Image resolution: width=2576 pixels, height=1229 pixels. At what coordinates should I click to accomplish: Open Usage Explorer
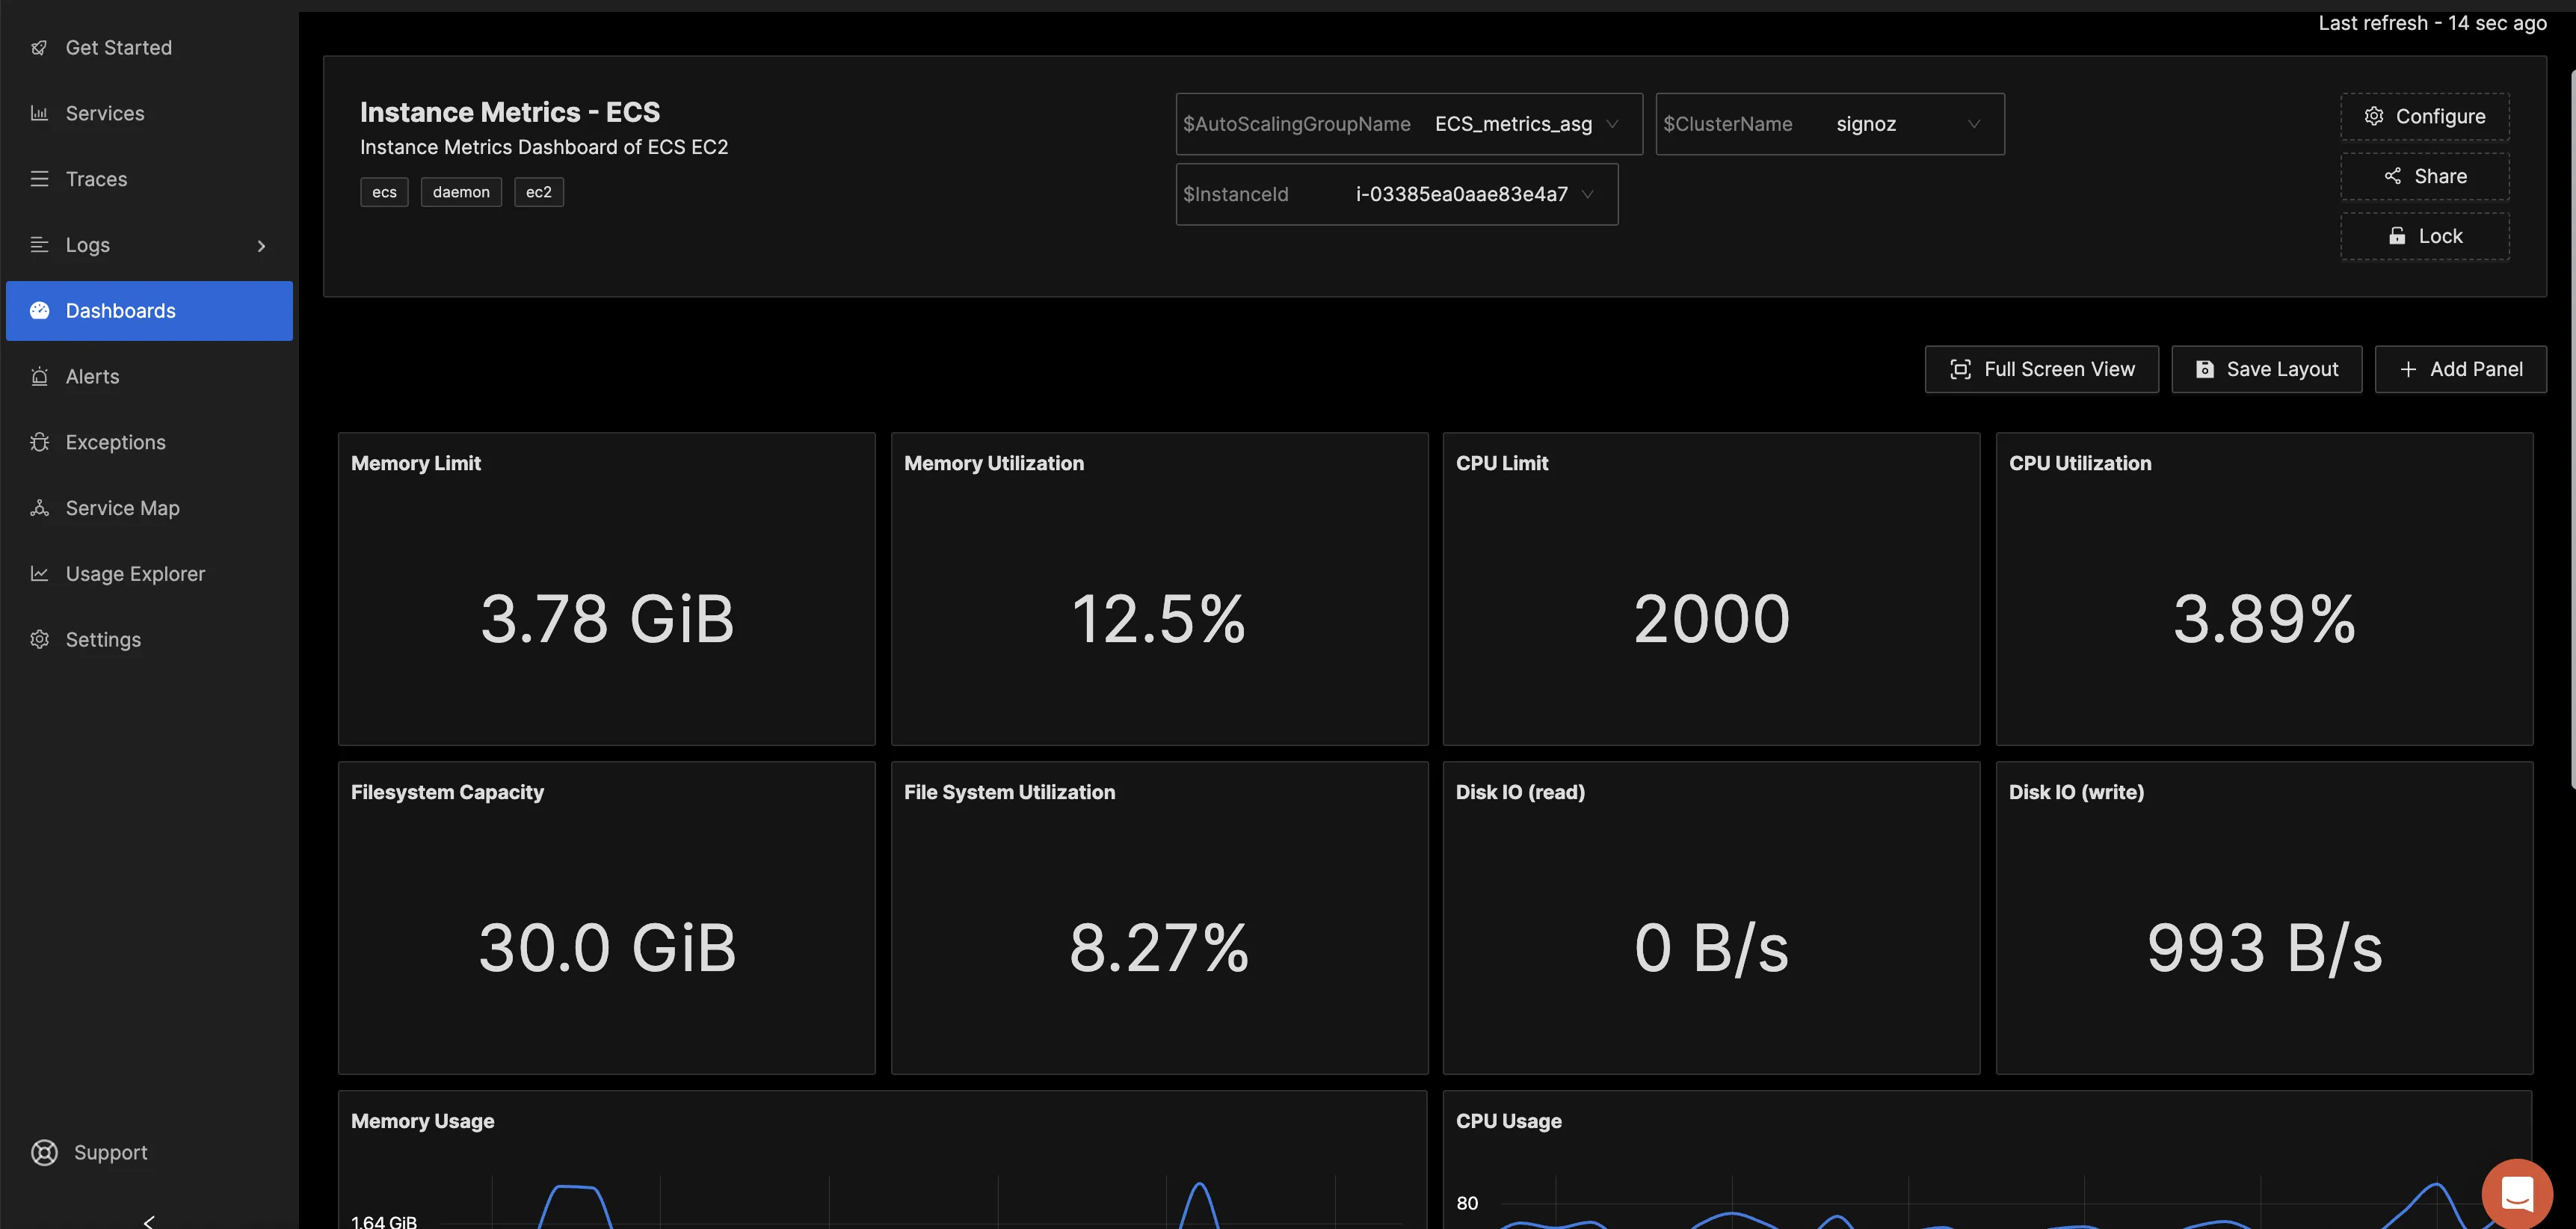tap(149, 574)
